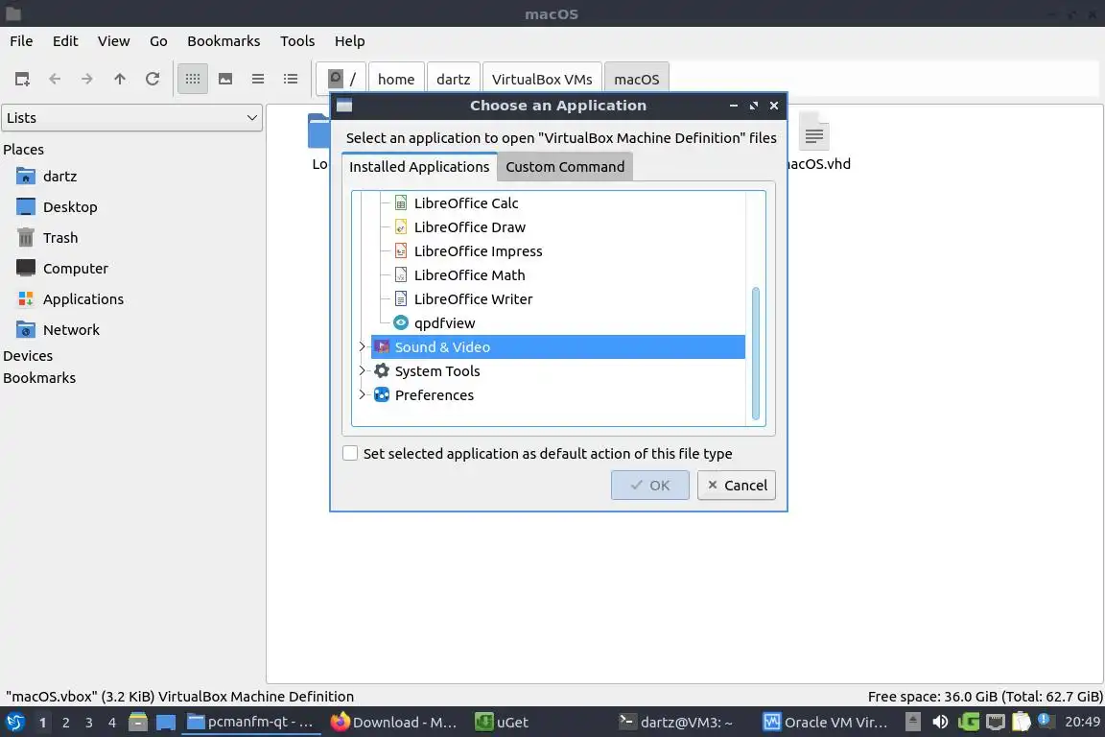Open the File menu
This screenshot has width=1105, height=737.
(21, 41)
